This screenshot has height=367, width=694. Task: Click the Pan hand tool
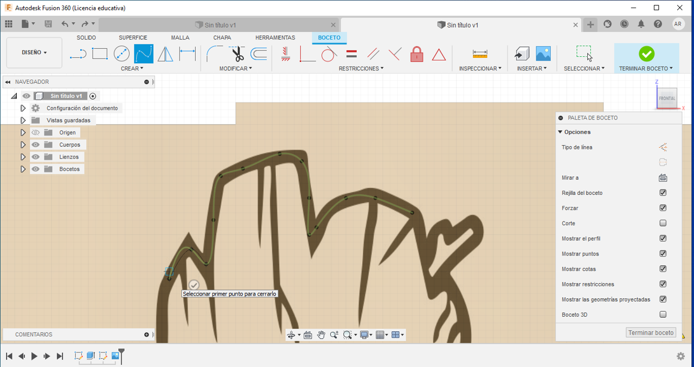click(321, 335)
